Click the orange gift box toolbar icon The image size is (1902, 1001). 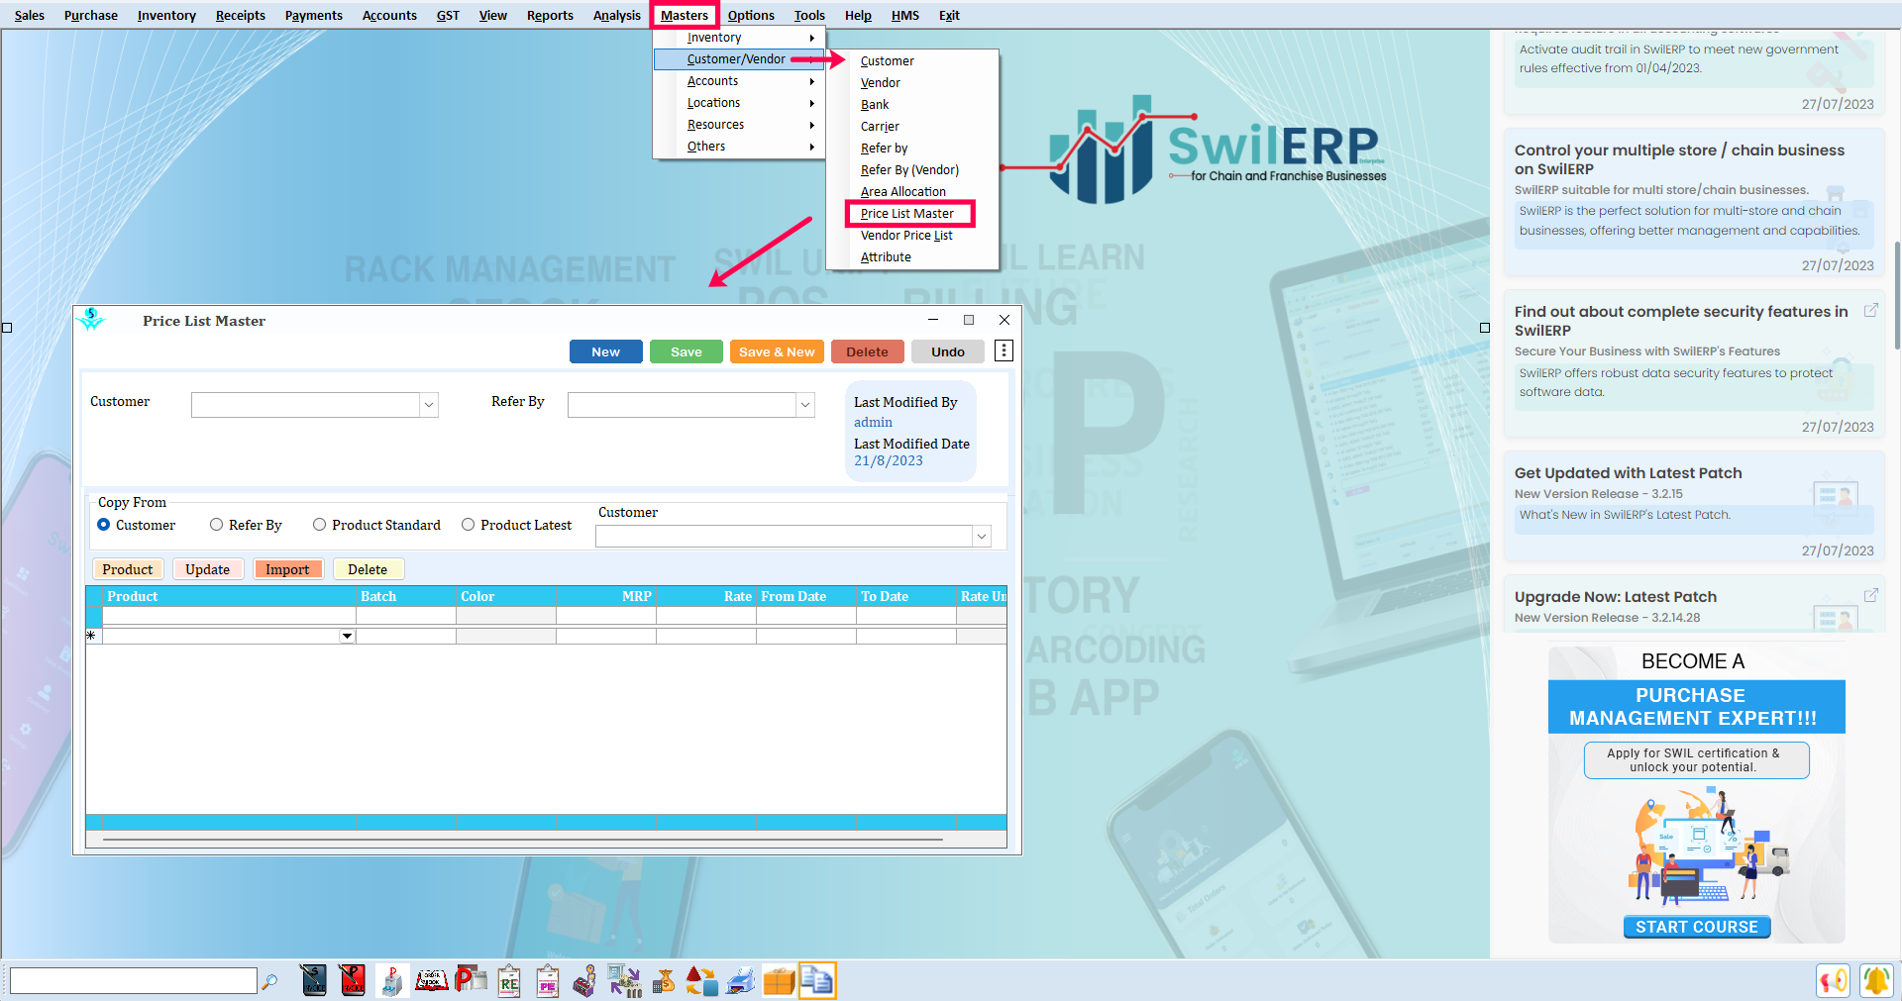(780, 980)
